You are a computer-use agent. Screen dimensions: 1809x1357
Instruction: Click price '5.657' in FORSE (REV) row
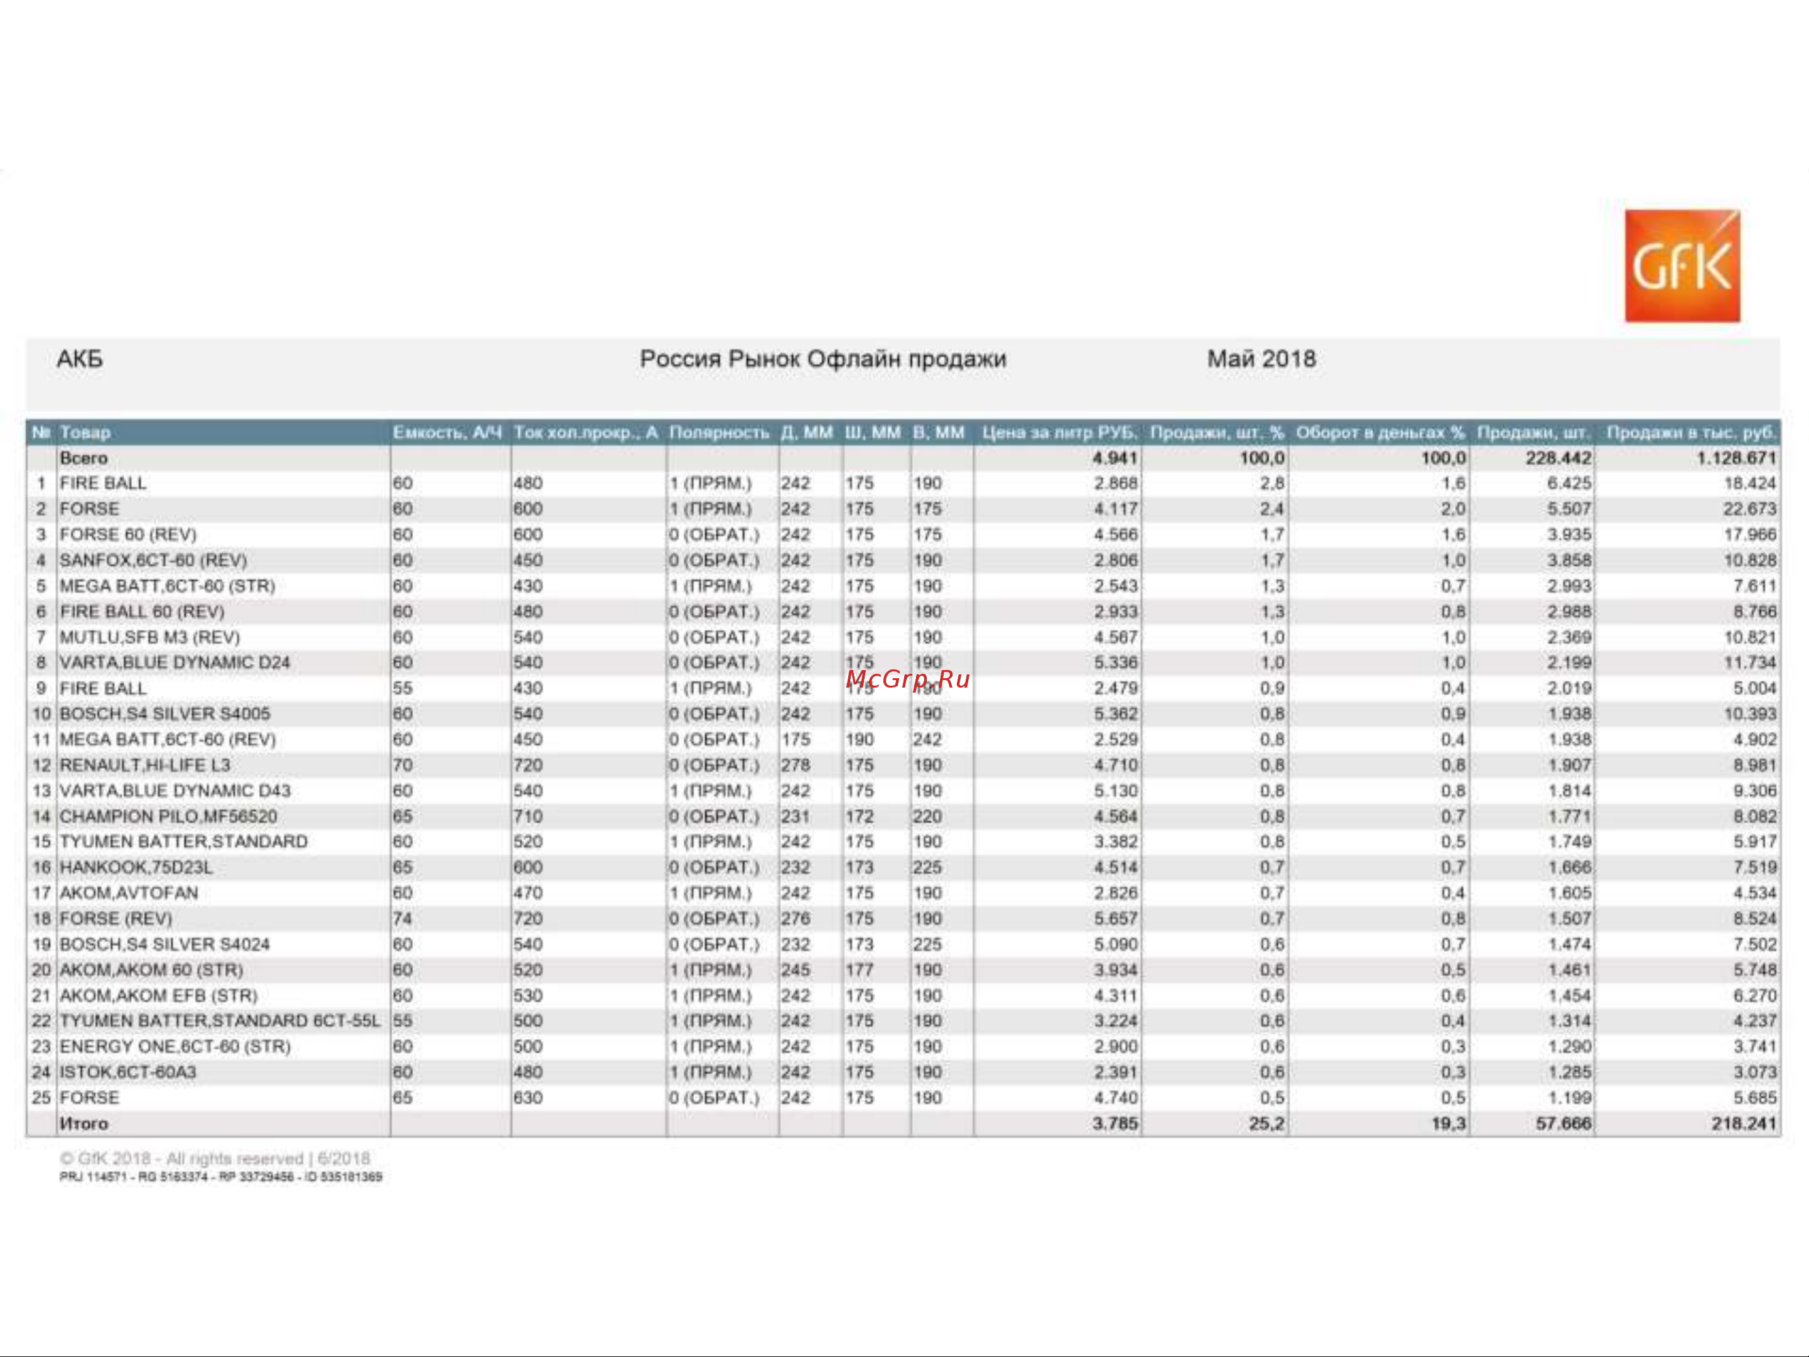pyautogui.click(x=1116, y=919)
